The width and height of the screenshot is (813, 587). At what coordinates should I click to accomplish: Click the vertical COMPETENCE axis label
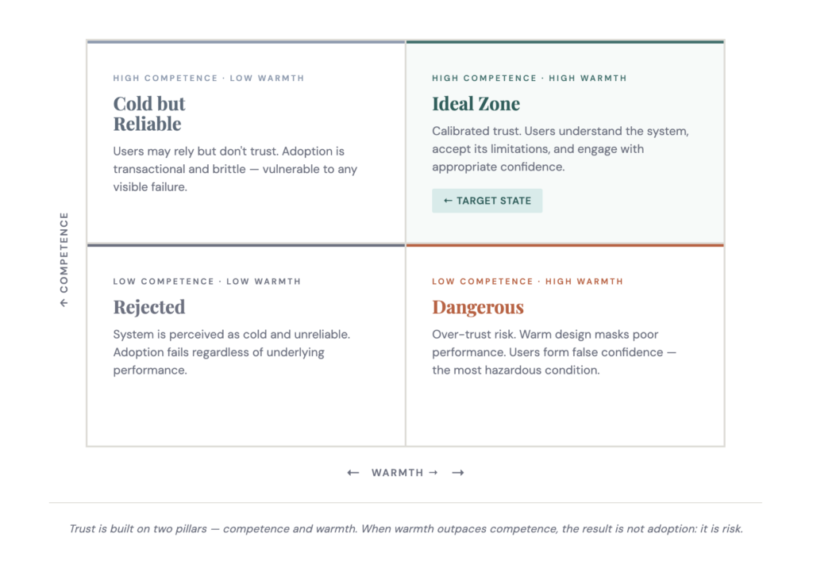64,251
